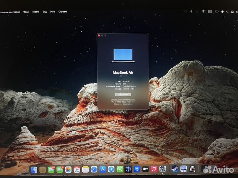Open the Notes app in the dock

86,170
